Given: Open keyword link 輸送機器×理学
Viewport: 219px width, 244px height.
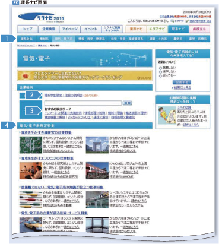Looking at the screenshot, I should [x=136, y=113].
